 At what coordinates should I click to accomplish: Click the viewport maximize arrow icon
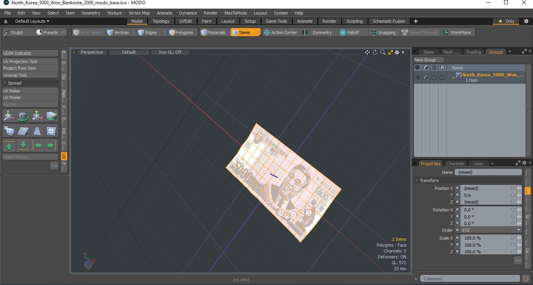click(390, 52)
